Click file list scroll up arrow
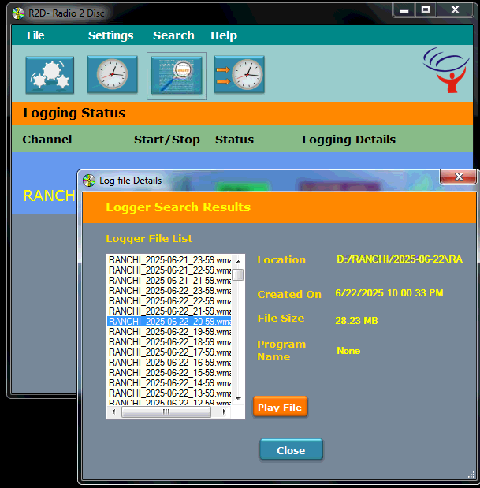Viewport: 480px width, 488px height. point(238,262)
